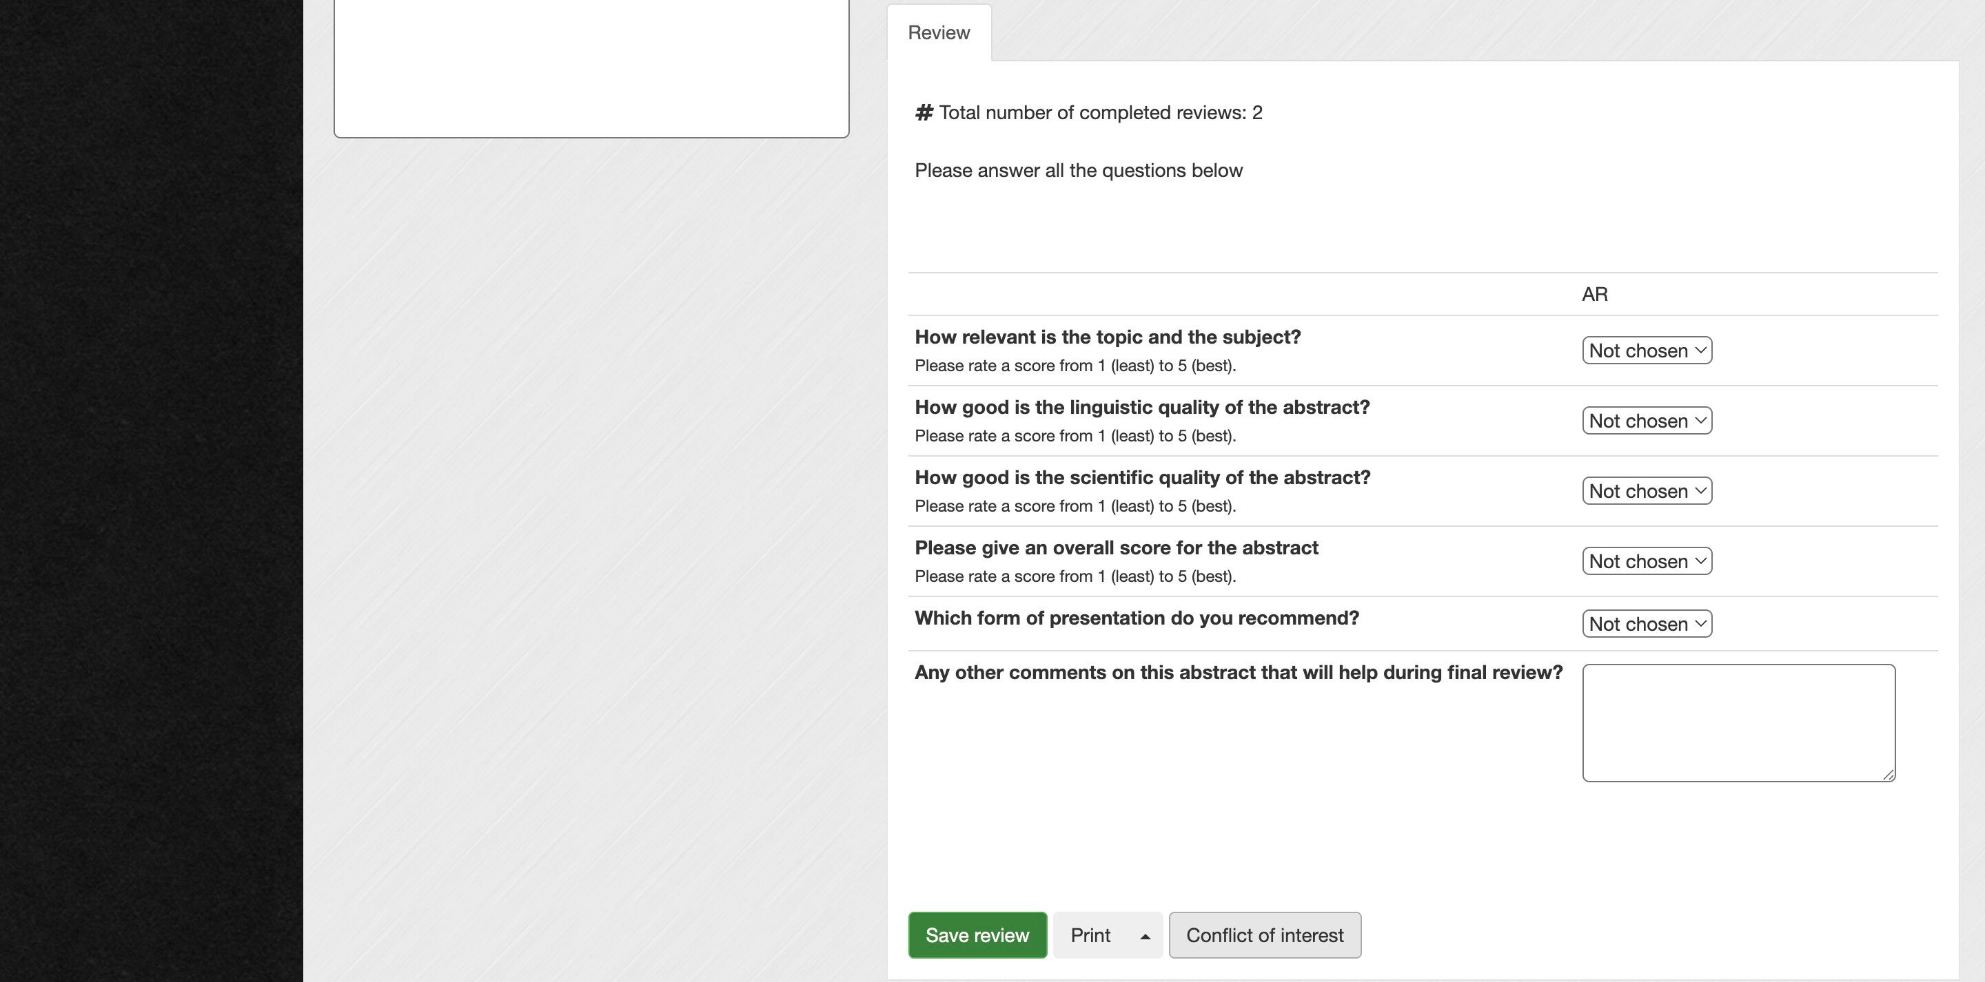This screenshot has height=982, width=1985.
Task: Click the Print caret arrow icon
Action: [1144, 936]
